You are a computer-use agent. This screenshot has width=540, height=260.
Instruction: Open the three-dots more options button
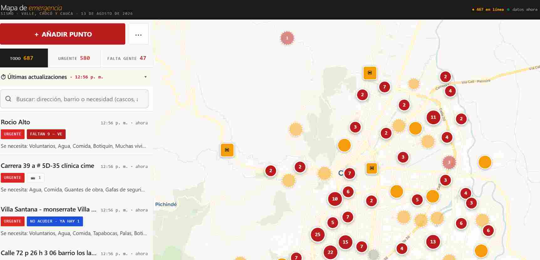click(x=138, y=34)
